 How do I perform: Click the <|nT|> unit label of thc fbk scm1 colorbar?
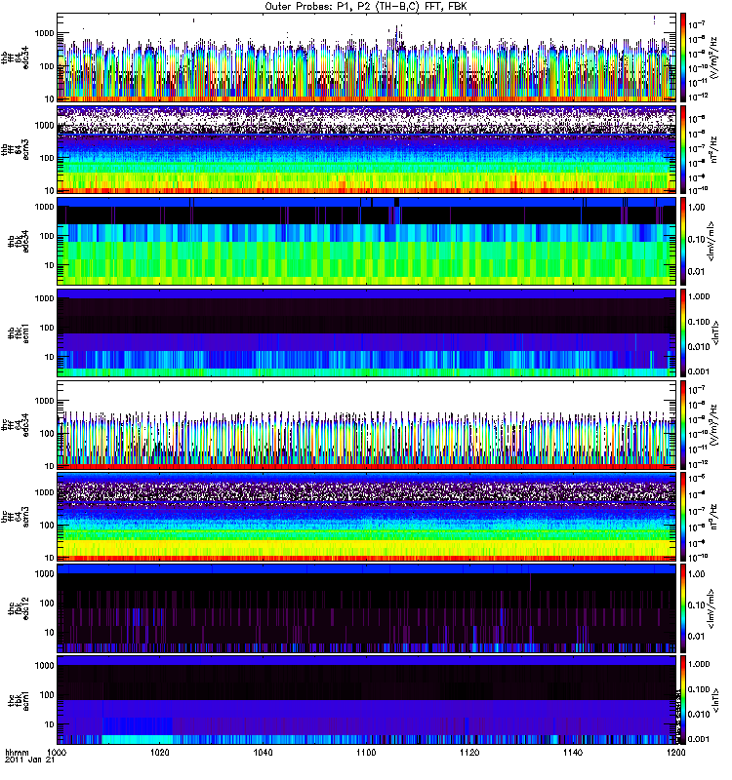[716, 700]
